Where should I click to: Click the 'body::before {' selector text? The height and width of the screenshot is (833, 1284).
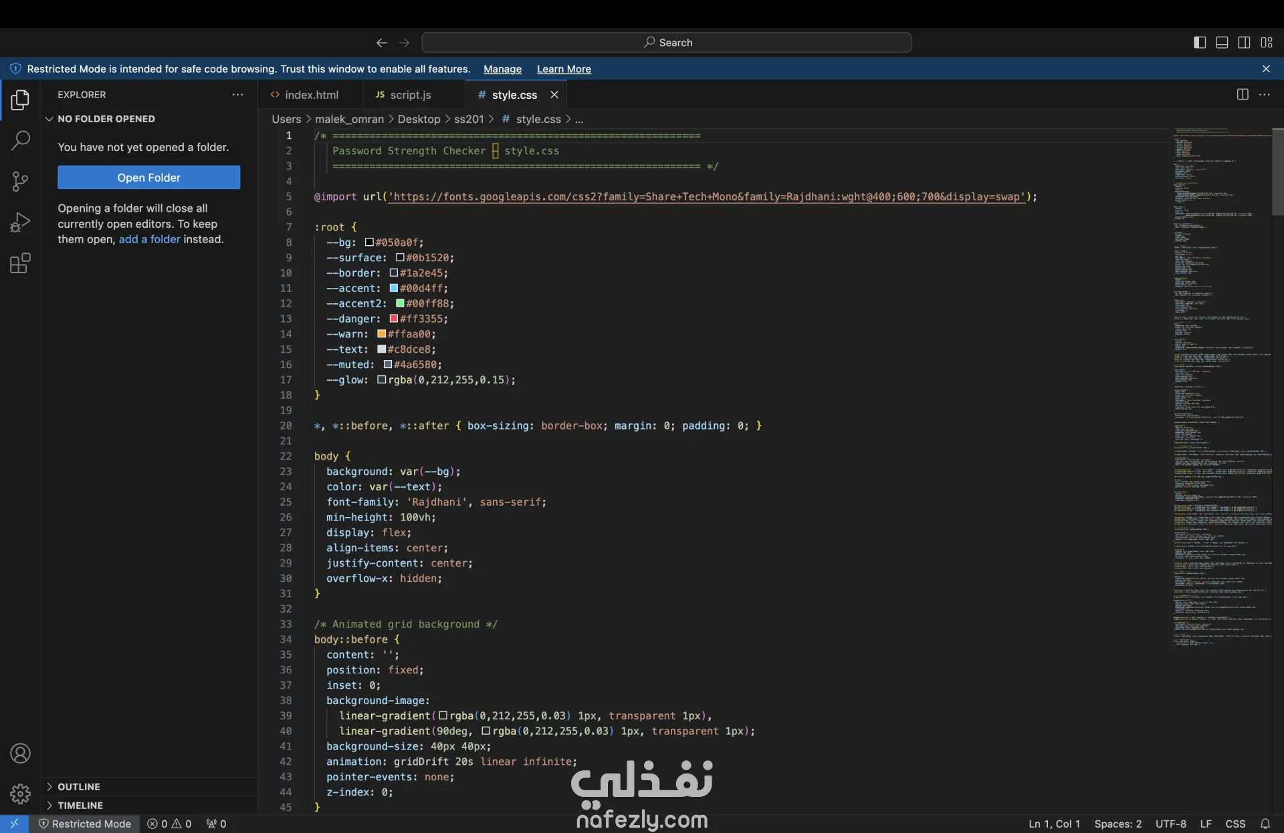[356, 639]
